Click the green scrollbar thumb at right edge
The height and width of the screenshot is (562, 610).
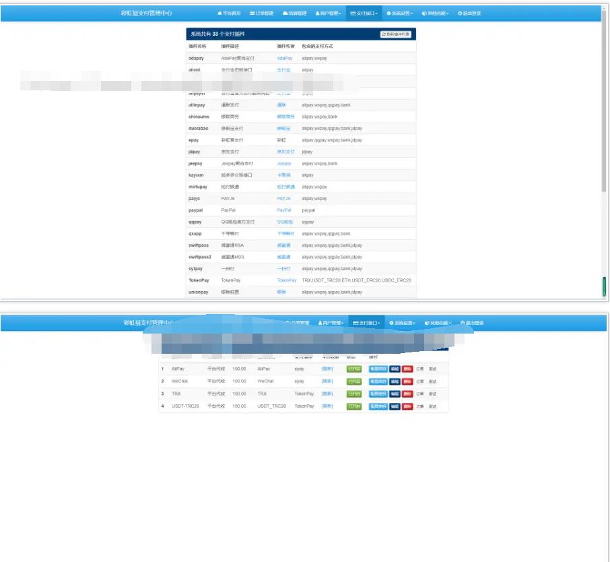coord(604,286)
